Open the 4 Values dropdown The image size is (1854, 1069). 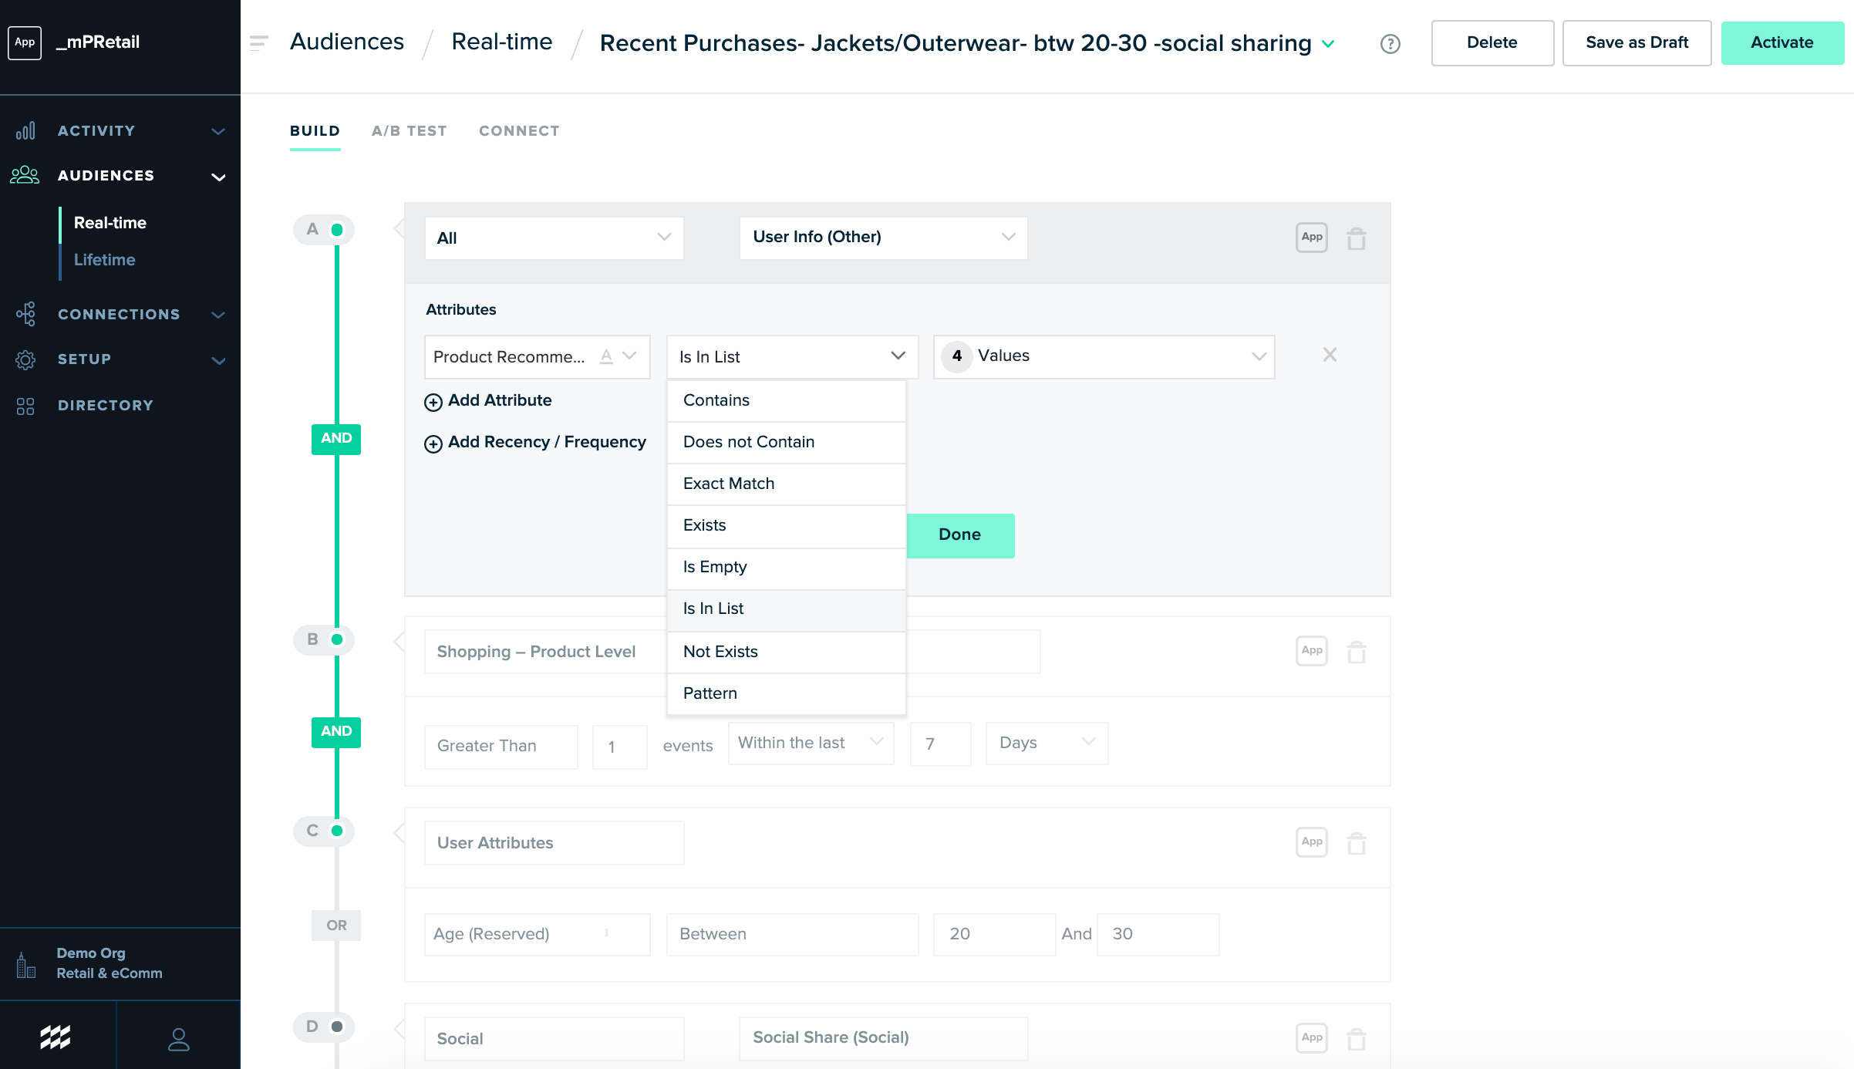click(1104, 356)
